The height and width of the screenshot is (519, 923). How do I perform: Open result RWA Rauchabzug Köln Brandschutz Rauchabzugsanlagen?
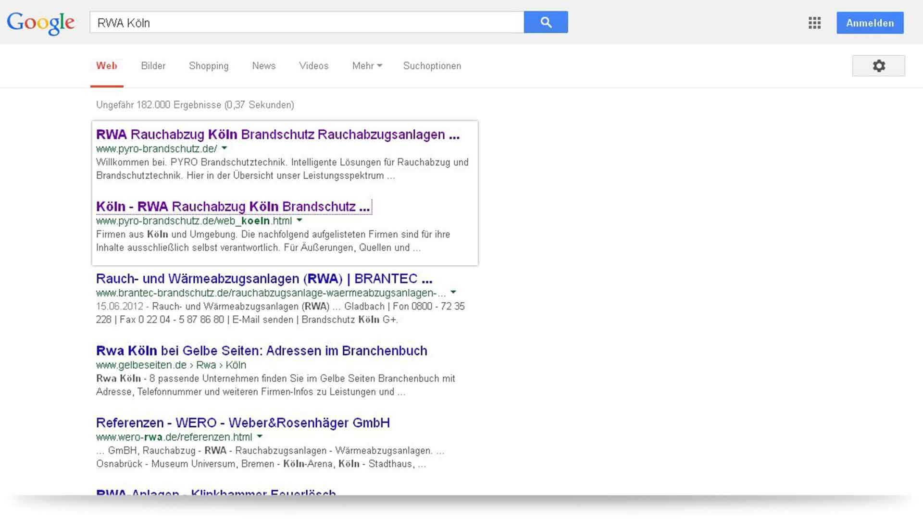[278, 135]
